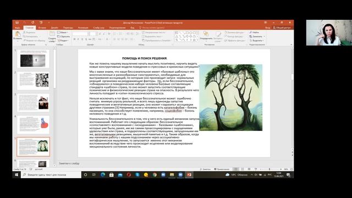Screen dimensions: 352x198
Task: Open the Файл tab
Action: coord(18,28)
